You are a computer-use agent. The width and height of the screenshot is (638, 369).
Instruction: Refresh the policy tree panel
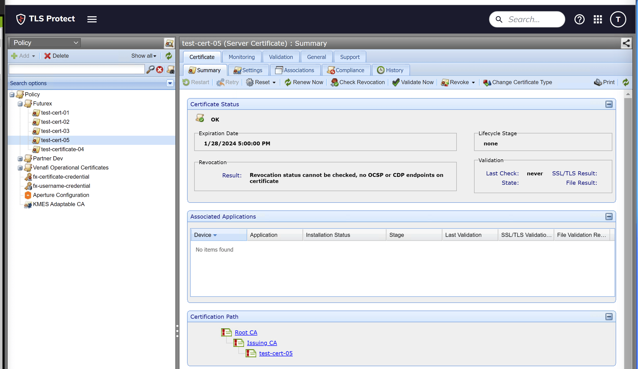point(169,56)
